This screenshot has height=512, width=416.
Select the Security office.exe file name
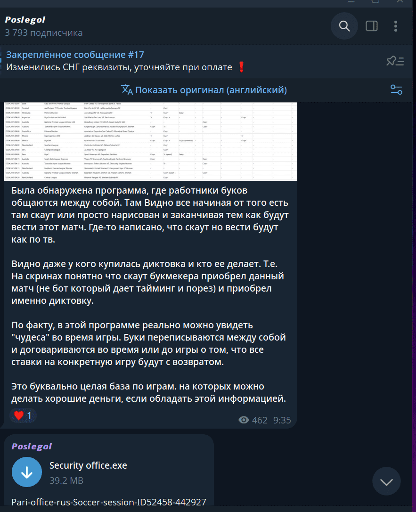pos(88,465)
